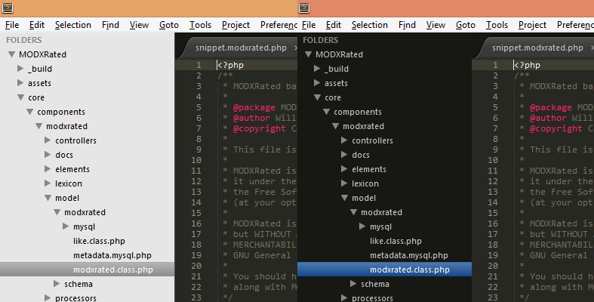The image size is (594, 302).
Task: Select the highlighted modxrated.class.php in the dark sidebar
Action: pyautogui.click(x=410, y=270)
